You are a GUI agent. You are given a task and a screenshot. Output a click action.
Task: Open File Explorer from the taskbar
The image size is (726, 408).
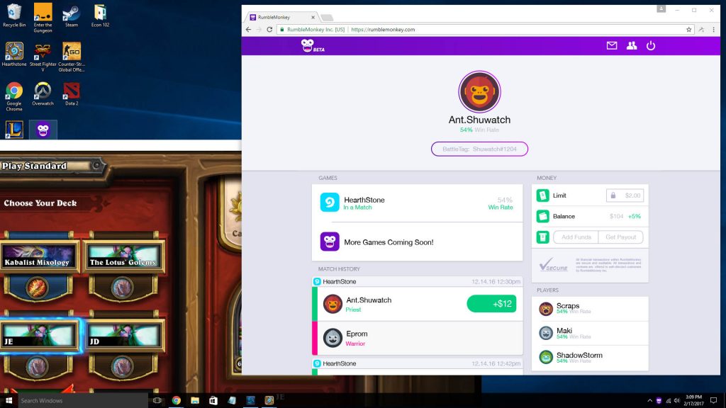tap(195, 400)
